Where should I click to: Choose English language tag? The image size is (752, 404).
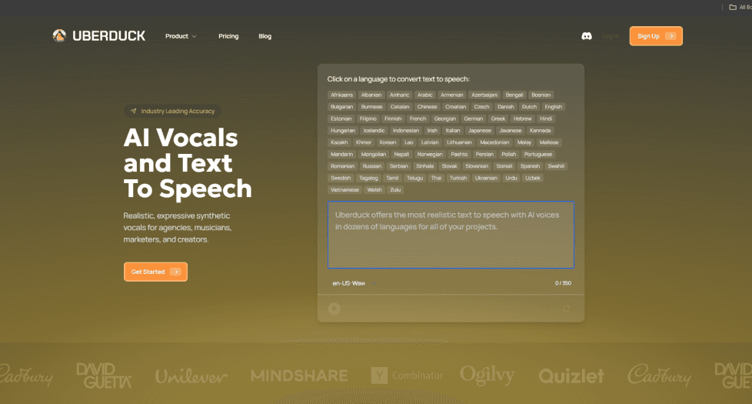pos(554,107)
